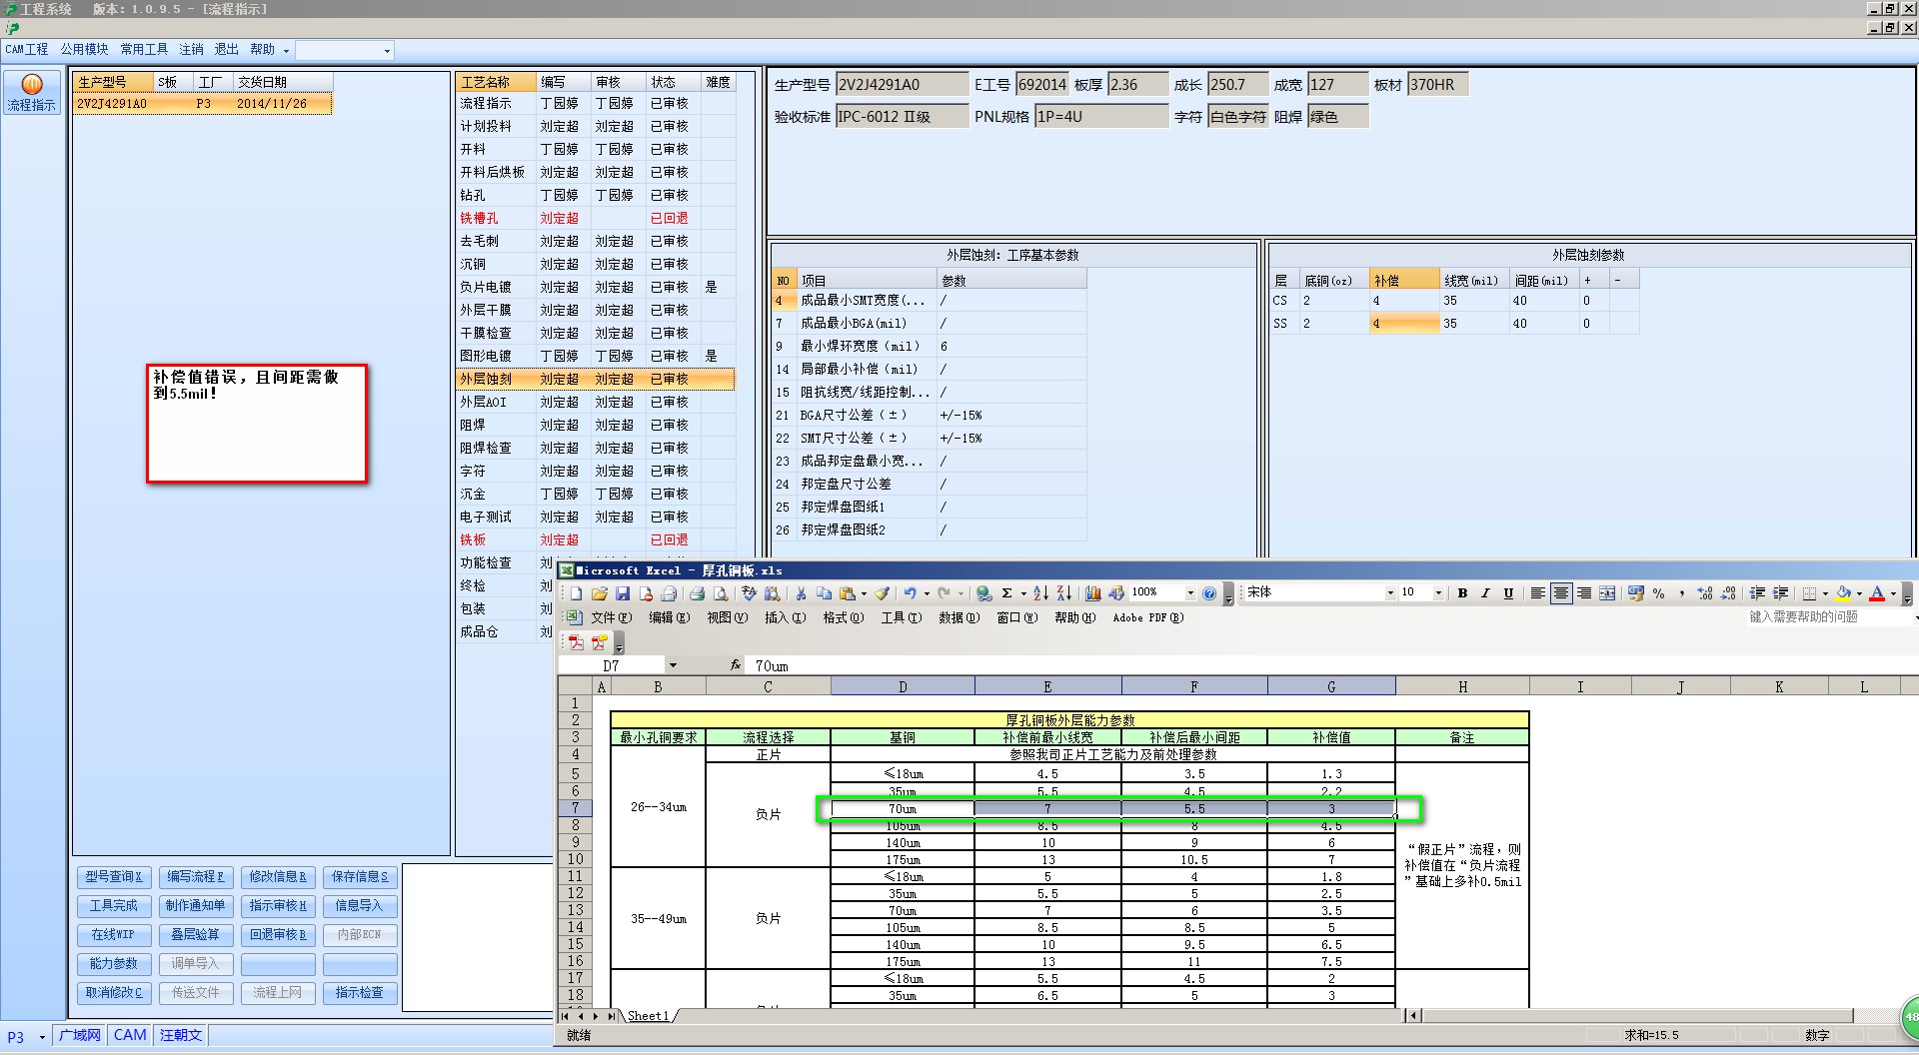
Task: Switch to the Sheet1 tab
Action: pyautogui.click(x=648, y=1016)
